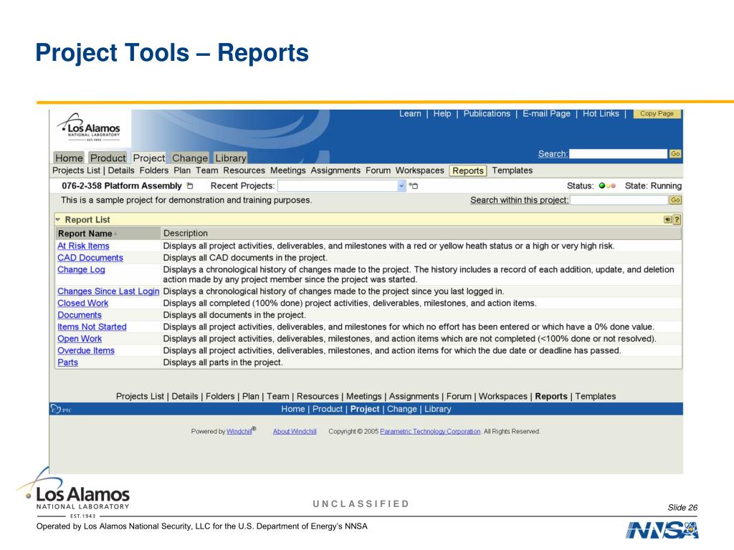Collapse the Report List section triangle
Viewport: 734px width, 550px height.
click(x=58, y=219)
